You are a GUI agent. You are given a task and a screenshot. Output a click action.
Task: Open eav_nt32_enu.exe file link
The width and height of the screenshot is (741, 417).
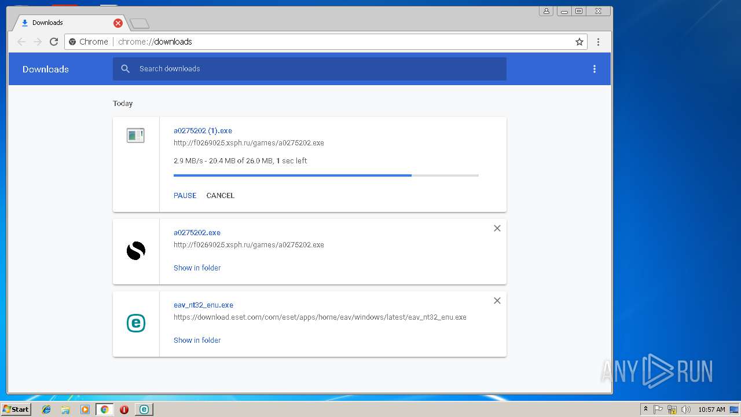click(203, 305)
